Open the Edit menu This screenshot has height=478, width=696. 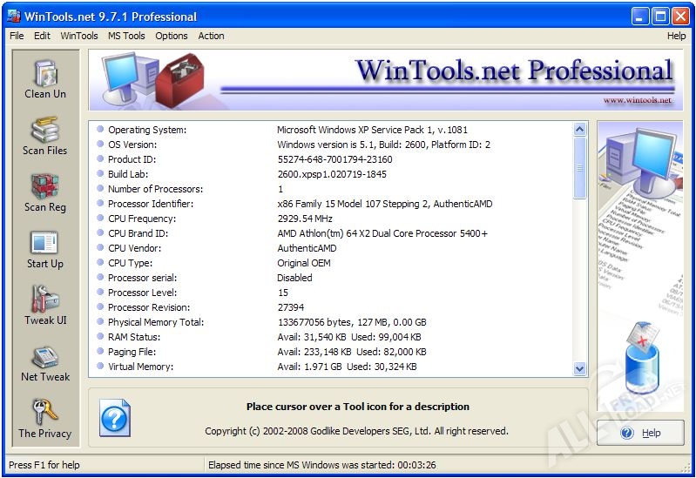click(42, 36)
